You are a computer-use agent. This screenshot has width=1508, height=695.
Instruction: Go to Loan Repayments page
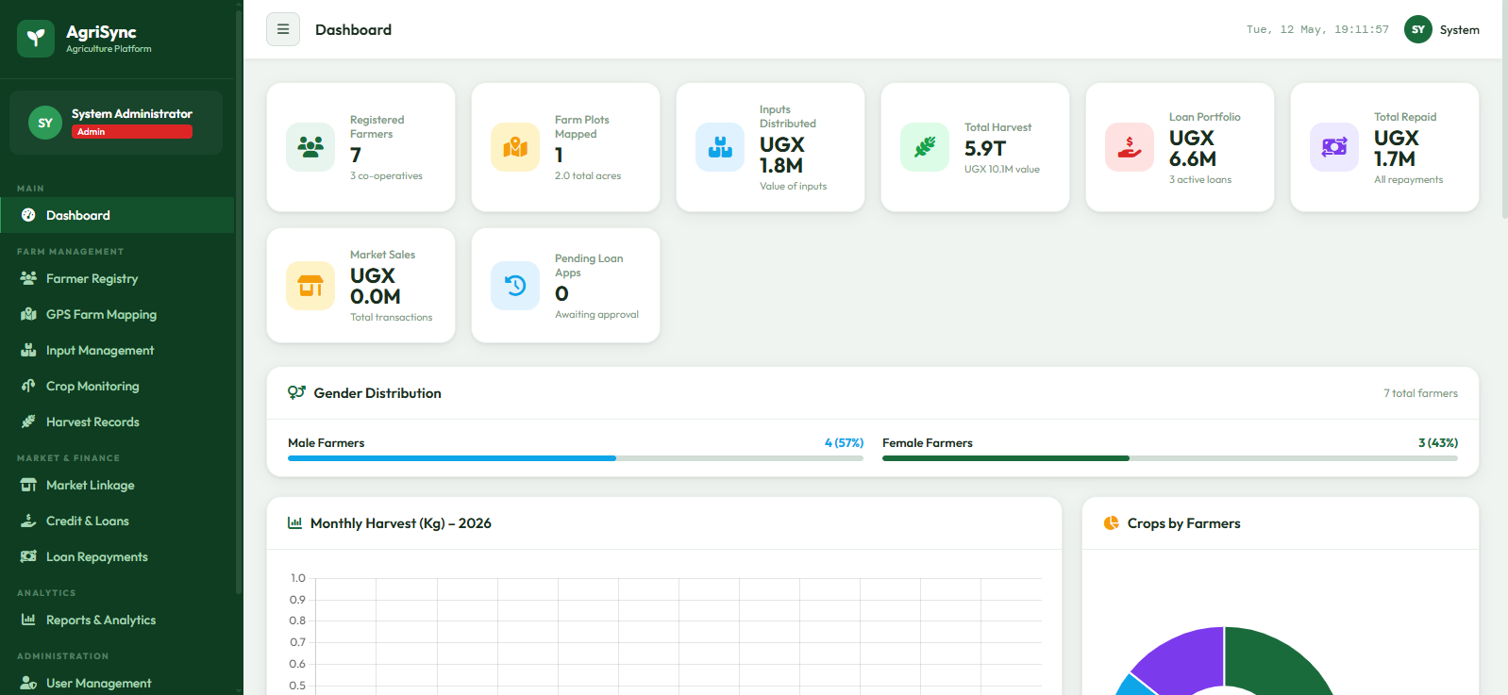click(x=117, y=556)
